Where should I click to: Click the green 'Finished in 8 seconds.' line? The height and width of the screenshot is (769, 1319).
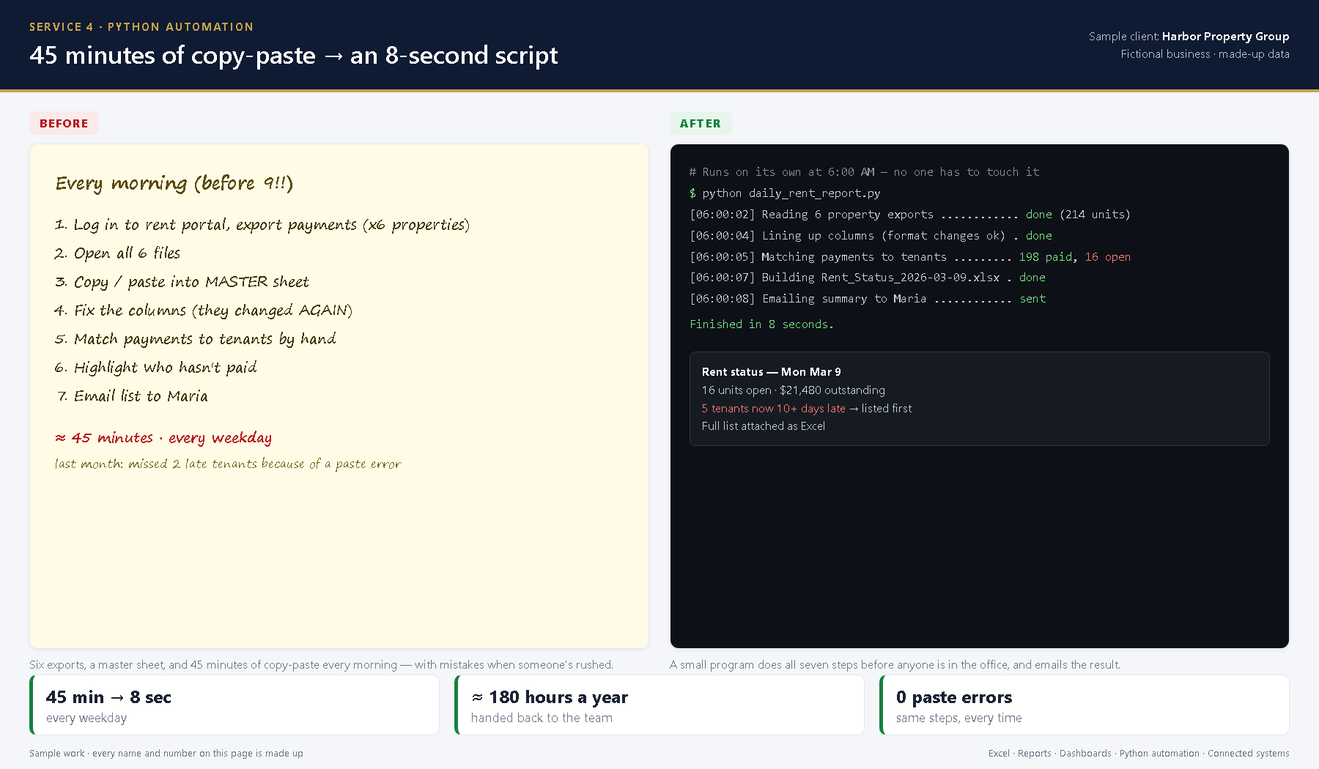pos(761,324)
